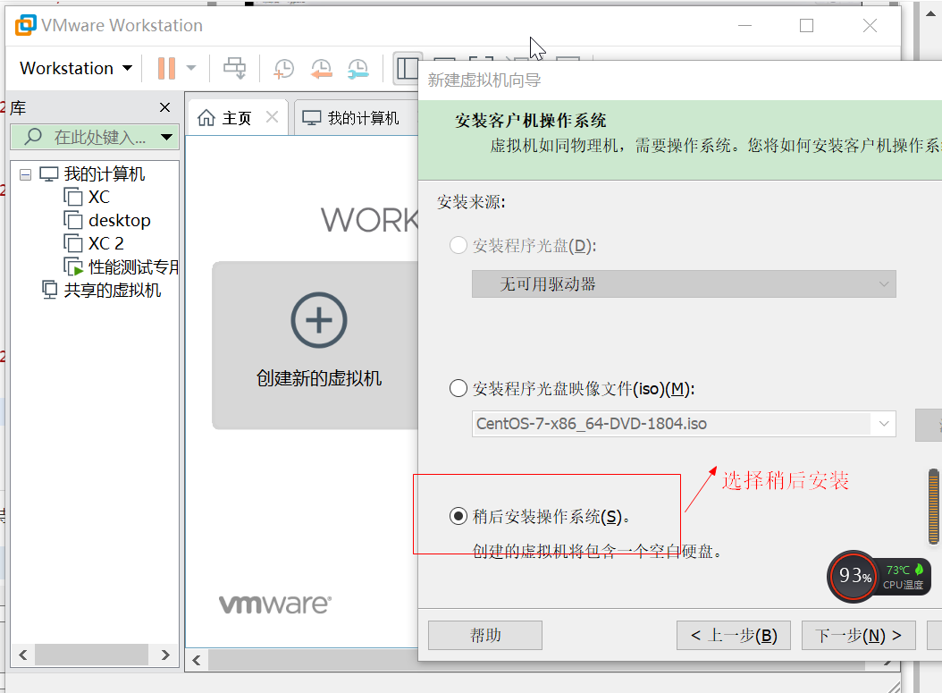Image resolution: width=942 pixels, height=693 pixels.
Task: Select the XC virtual machine
Action: pyautogui.click(x=99, y=197)
